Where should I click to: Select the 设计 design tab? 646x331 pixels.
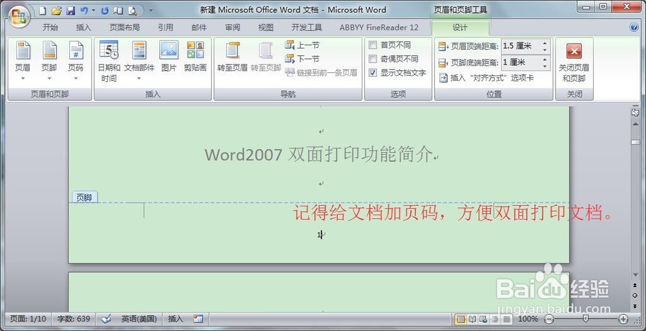(460, 28)
